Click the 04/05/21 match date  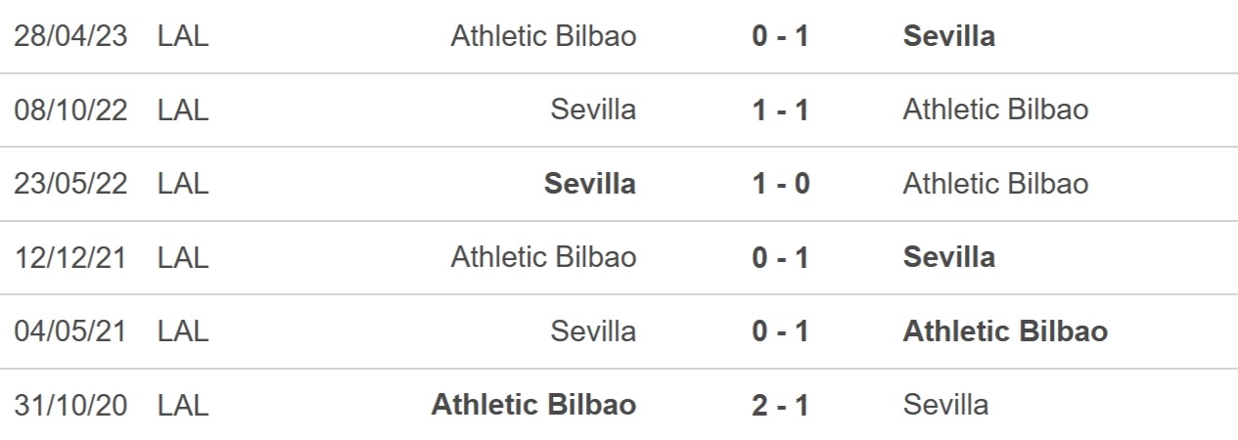click(71, 331)
